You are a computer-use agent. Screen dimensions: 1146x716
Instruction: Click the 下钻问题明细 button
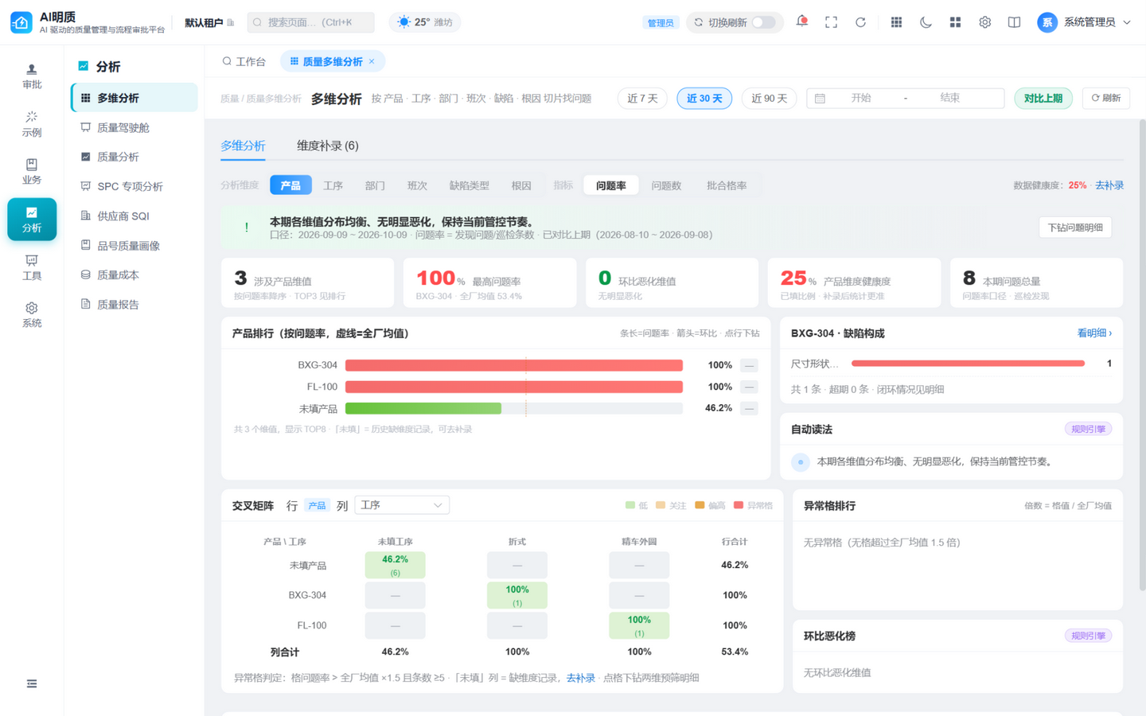coord(1075,228)
